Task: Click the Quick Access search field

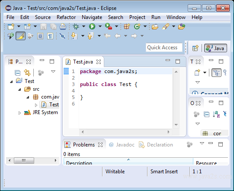Action: (164, 48)
